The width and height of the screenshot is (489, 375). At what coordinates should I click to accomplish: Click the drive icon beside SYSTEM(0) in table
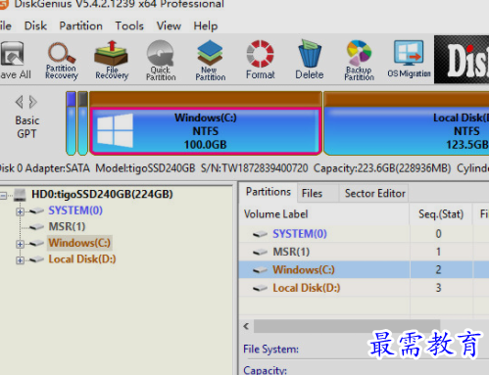[x=260, y=234]
